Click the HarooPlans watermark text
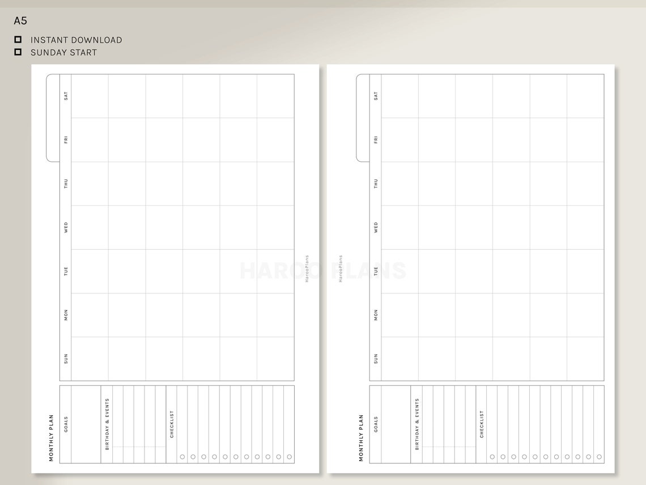The width and height of the screenshot is (646, 485). point(307,269)
